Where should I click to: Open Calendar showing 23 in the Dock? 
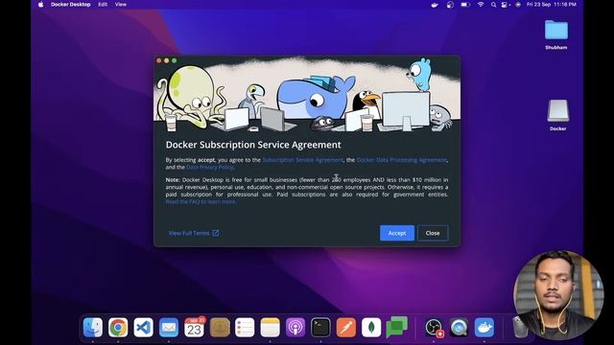(194, 327)
